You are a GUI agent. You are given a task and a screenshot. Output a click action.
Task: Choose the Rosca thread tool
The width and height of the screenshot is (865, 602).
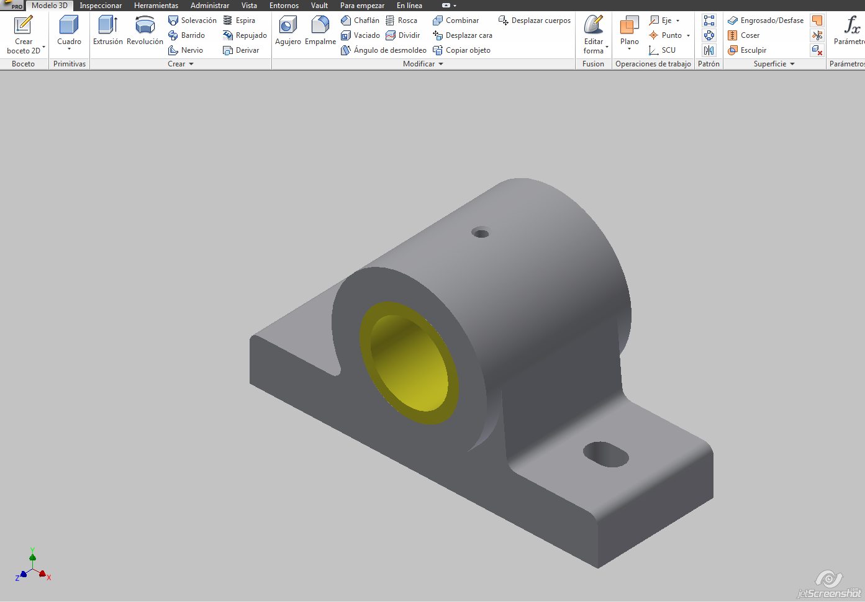tap(401, 20)
